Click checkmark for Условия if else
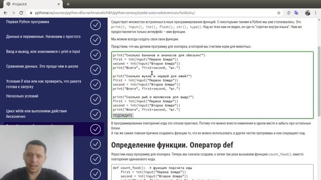The image size is (321, 180). click(x=95, y=84)
